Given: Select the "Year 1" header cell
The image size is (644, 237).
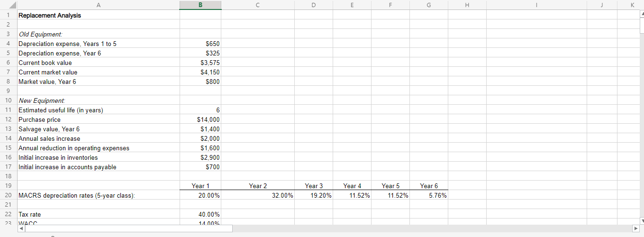Looking at the screenshot, I should (x=200, y=186).
